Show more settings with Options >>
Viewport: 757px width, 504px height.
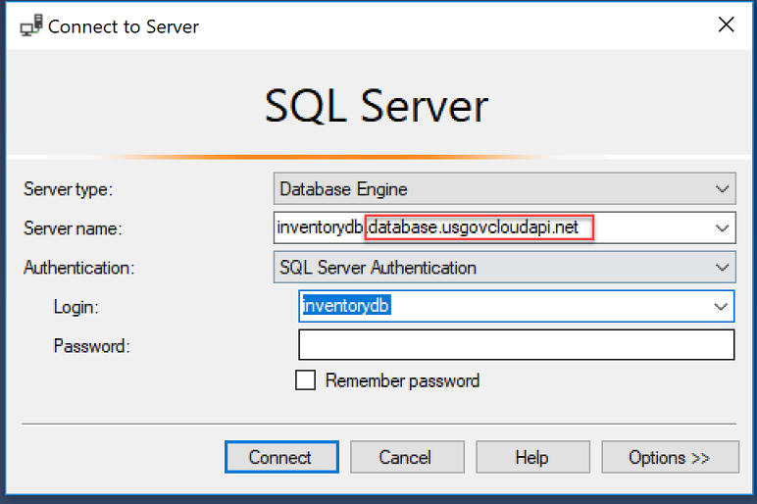click(670, 457)
